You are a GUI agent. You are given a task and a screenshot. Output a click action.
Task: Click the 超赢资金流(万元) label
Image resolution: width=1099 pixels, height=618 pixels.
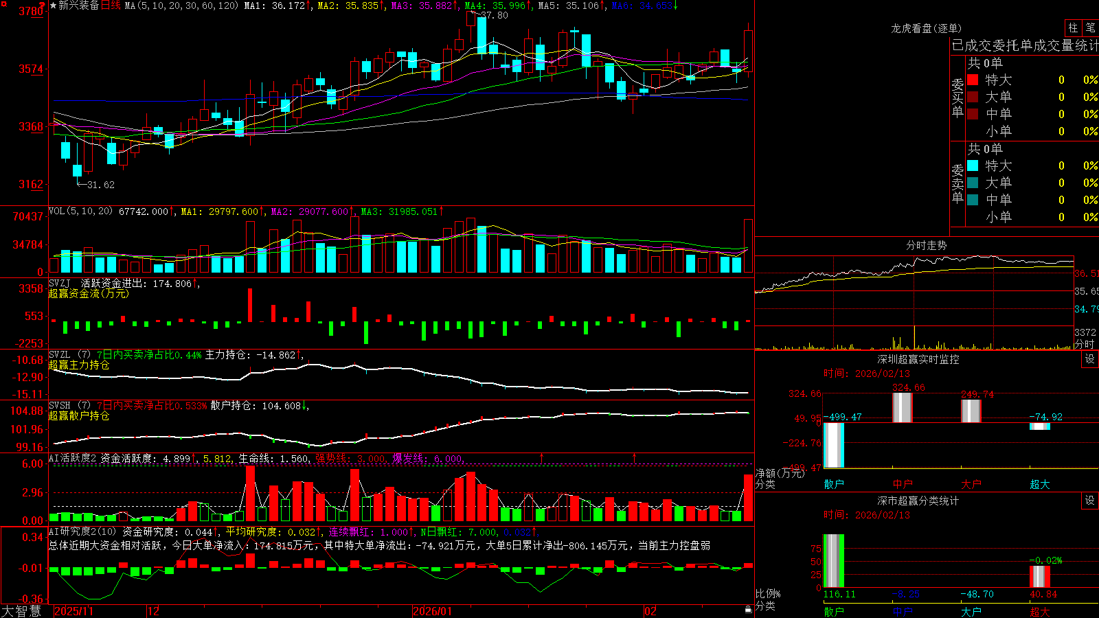click(x=89, y=293)
